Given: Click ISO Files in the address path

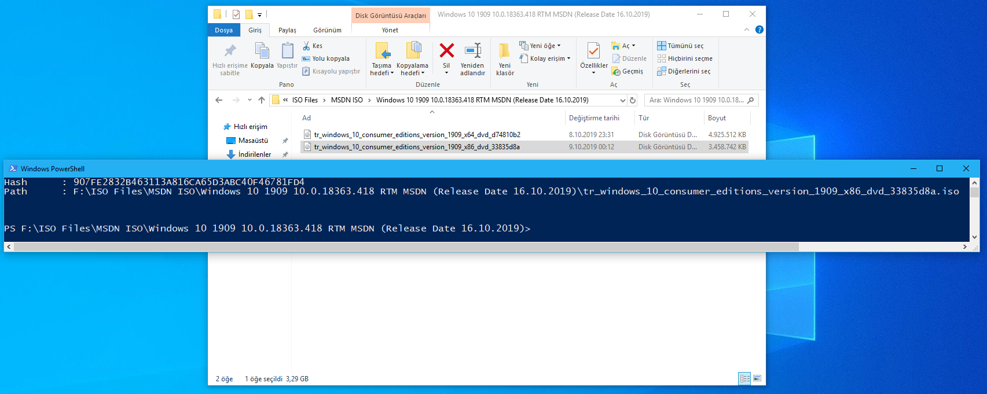Looking at the screenshot, I should tap(304, 100).
